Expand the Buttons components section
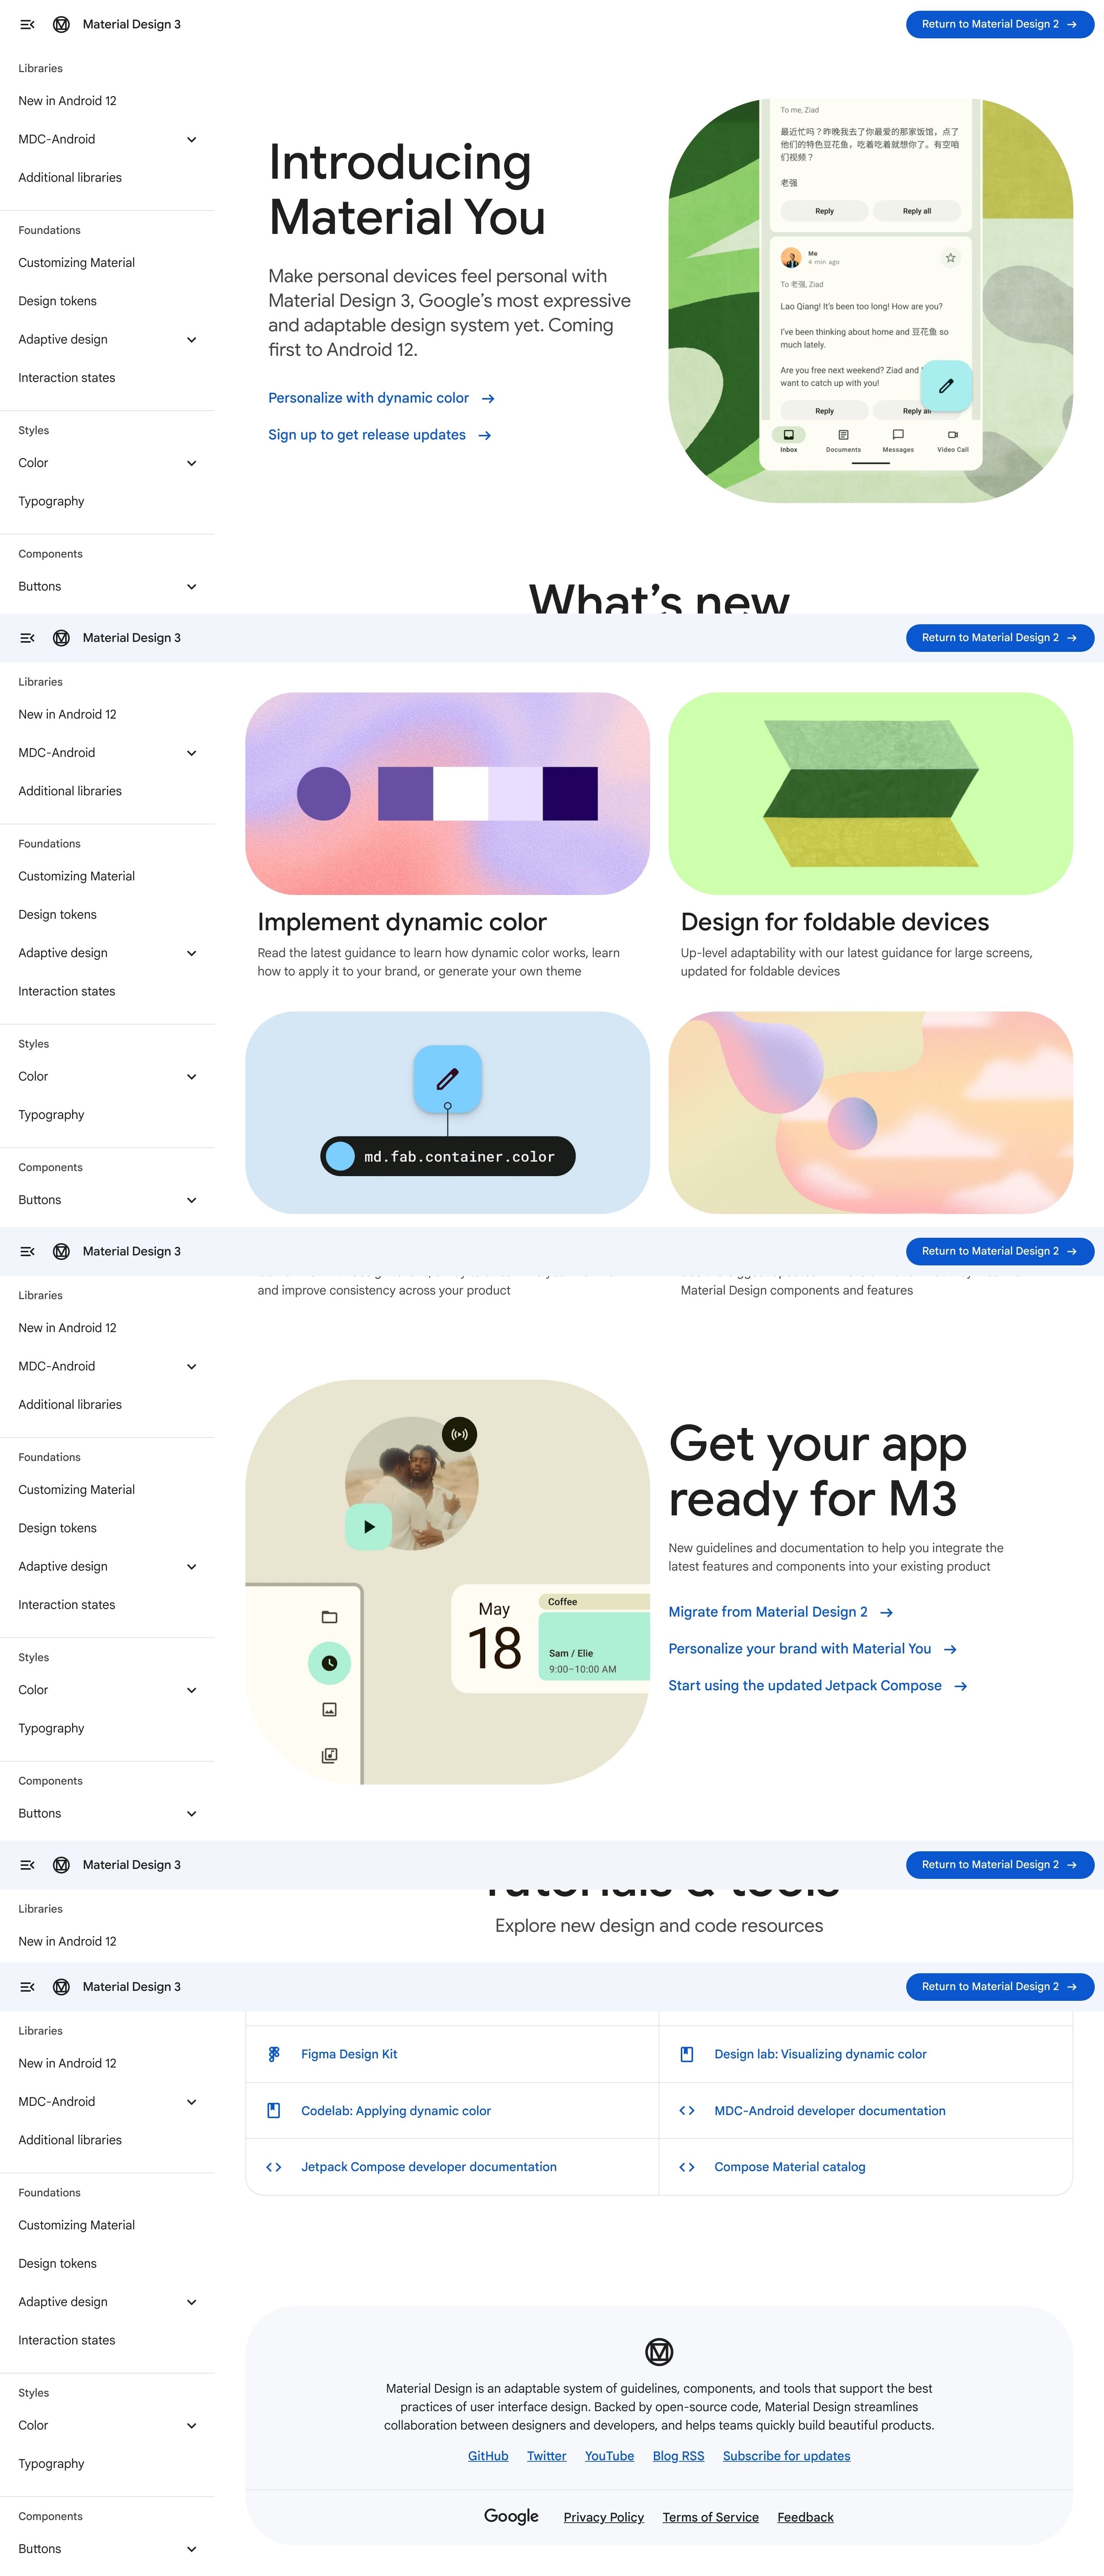The height and width of the screenshot is (2576, 1104). [191, 586]
